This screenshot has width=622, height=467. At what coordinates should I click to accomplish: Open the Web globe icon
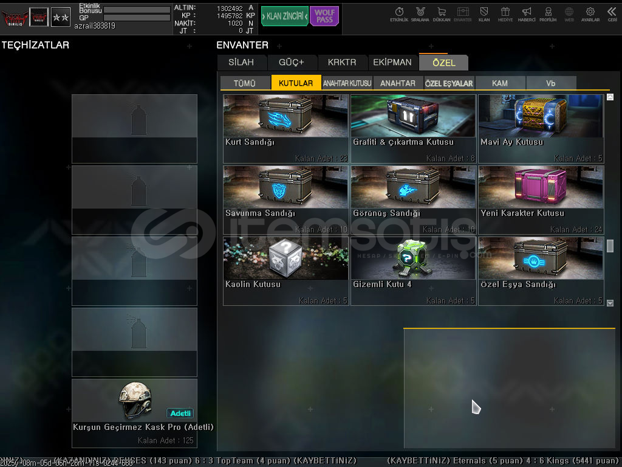pyautogui.click(x=569, y=15)
